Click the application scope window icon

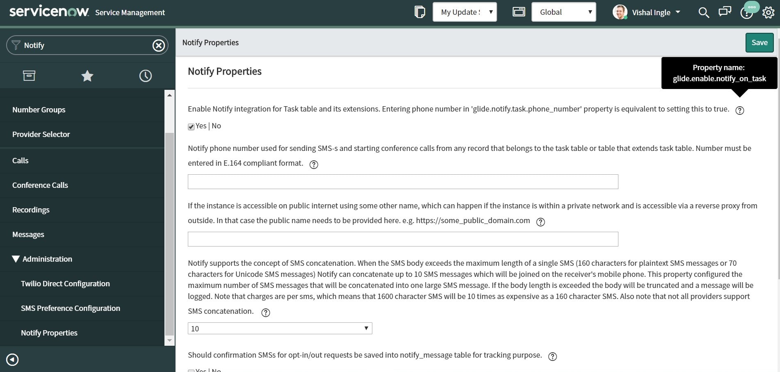coord(519,12)
